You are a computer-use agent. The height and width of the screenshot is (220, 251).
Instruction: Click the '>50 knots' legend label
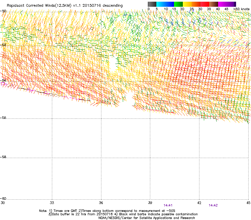(241, 9)
